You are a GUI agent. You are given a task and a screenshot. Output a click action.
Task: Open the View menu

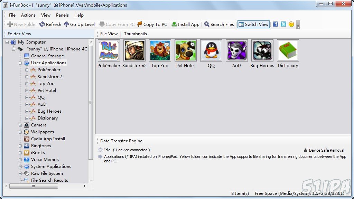point(46,15)
